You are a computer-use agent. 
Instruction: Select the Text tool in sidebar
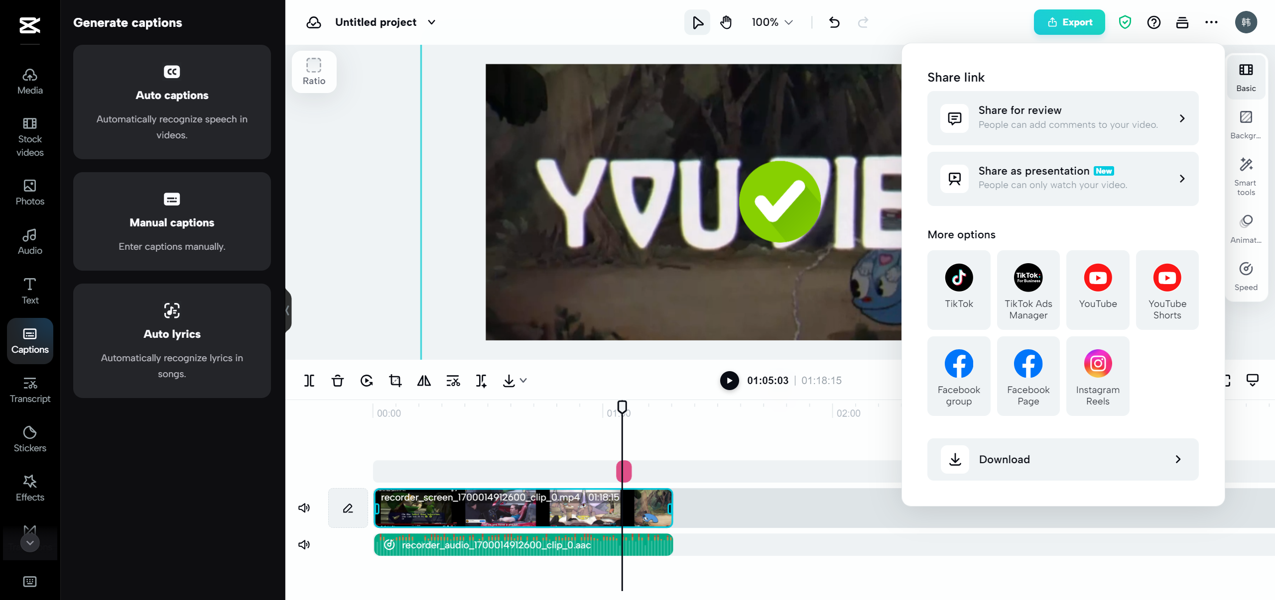tap(29, 290)
